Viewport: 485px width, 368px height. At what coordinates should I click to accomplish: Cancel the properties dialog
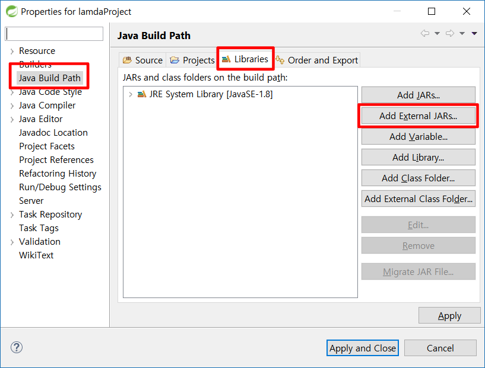(440, 348)
